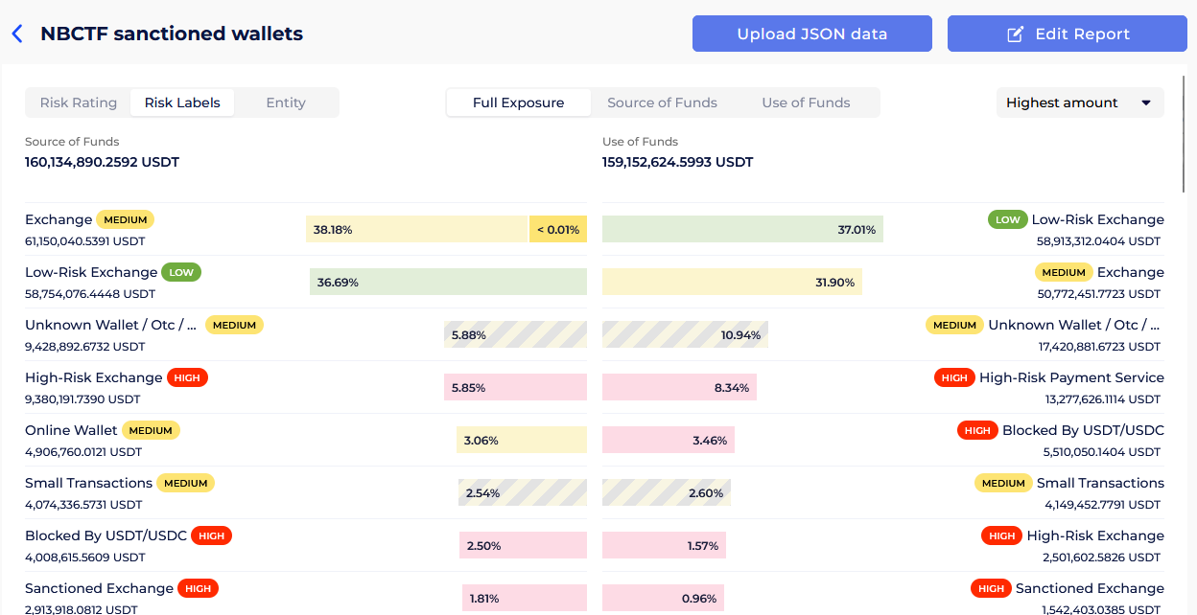This screenshot has height=615, width=1197.
Task: Click the Highest amount dropdown caret
Action: (x=1145, y=103)
